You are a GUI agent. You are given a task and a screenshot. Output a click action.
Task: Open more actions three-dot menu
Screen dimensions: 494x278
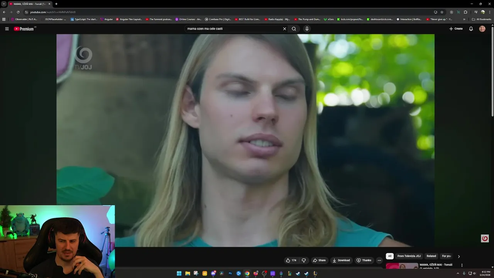coord(379,260)
